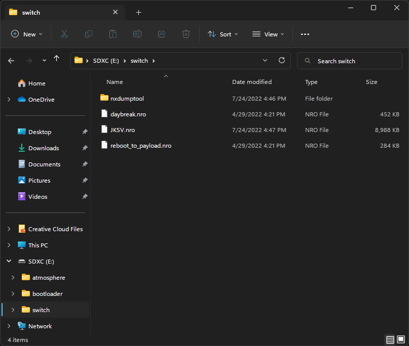Click the back navigation arrow
409x346 pixels.
point(11,60)
